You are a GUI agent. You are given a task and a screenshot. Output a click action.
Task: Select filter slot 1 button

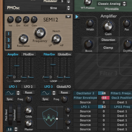tap(9, 34)
